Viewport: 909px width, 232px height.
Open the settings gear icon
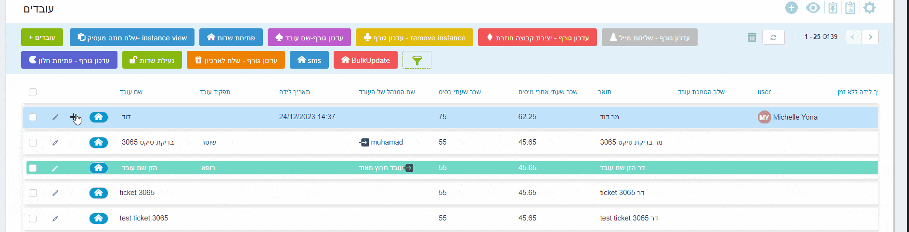869,8
